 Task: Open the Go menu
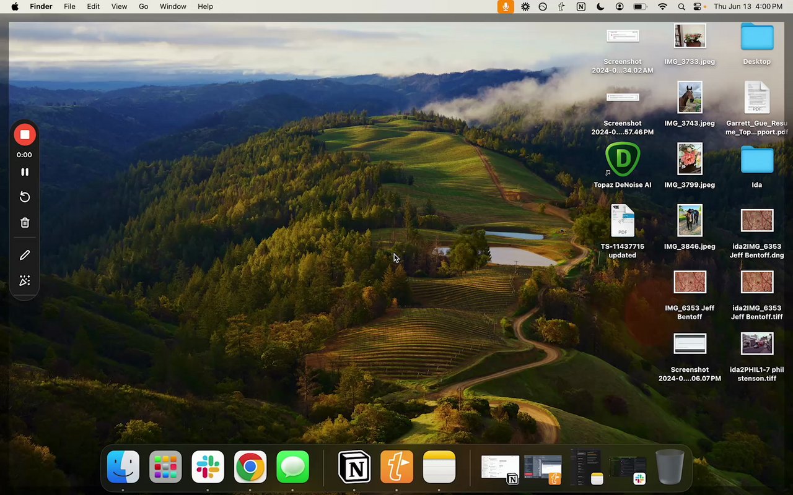click(143, 6)
